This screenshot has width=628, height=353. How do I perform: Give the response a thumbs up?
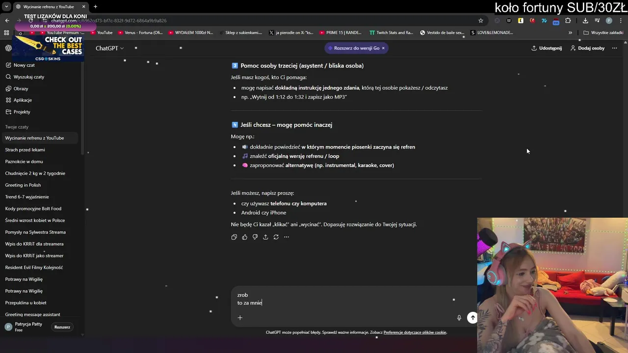pyautogui.click(x=244, y=237)
